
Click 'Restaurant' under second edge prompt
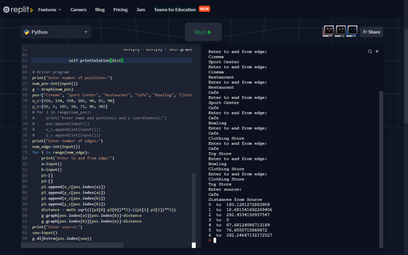221,77
